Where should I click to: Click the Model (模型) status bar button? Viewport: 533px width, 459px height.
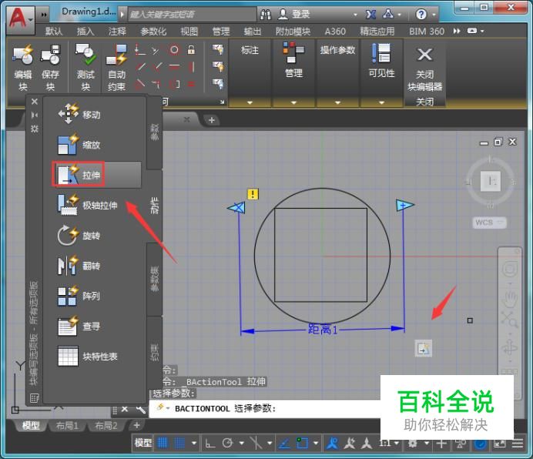coord(142,443)
